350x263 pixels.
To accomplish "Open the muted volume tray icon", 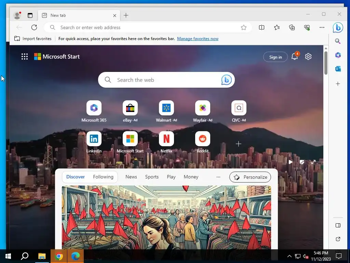I will coord(306,256).
